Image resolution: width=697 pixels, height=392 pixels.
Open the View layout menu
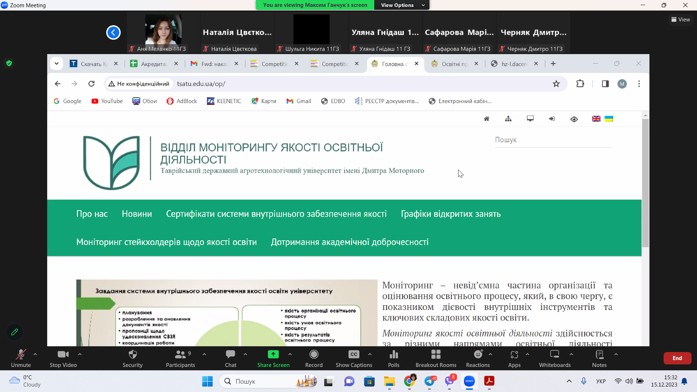click(x=681, y=20)
